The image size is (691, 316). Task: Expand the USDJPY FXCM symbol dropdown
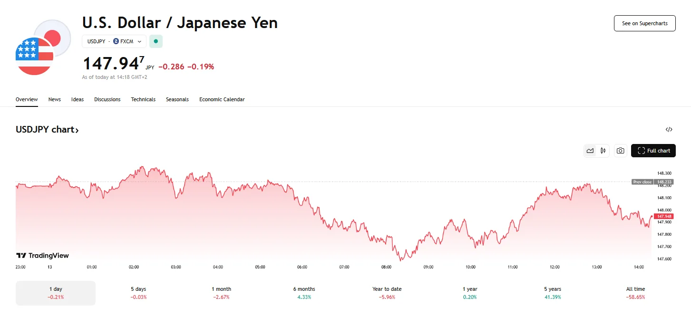[x=114, y=41]
